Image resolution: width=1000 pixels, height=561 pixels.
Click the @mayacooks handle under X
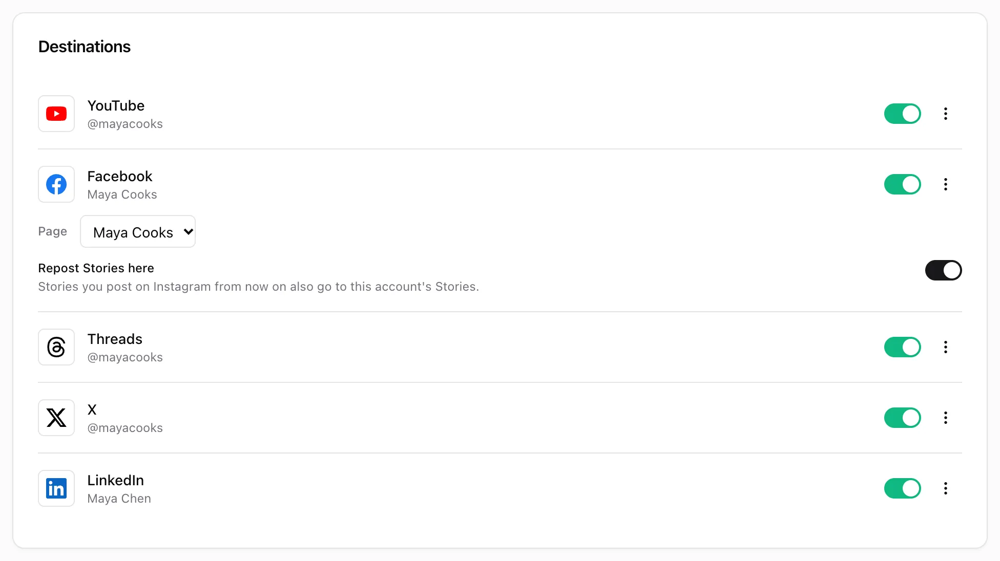[125, 428]
